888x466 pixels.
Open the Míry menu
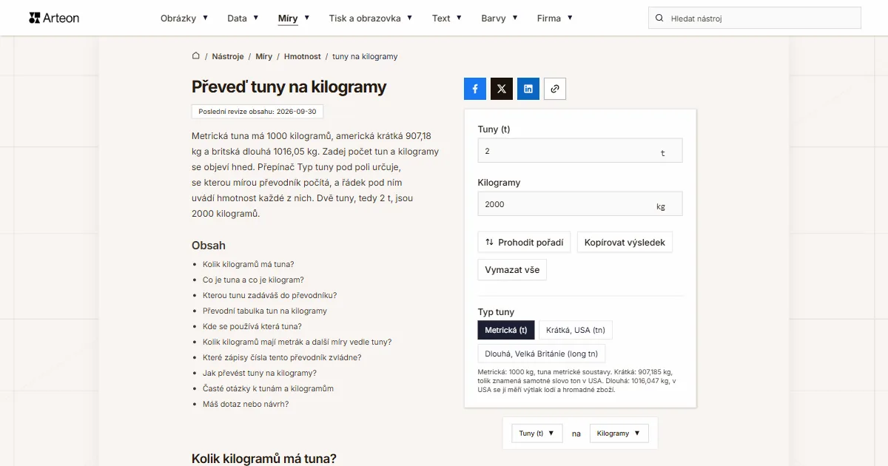[x=294, y=18]
